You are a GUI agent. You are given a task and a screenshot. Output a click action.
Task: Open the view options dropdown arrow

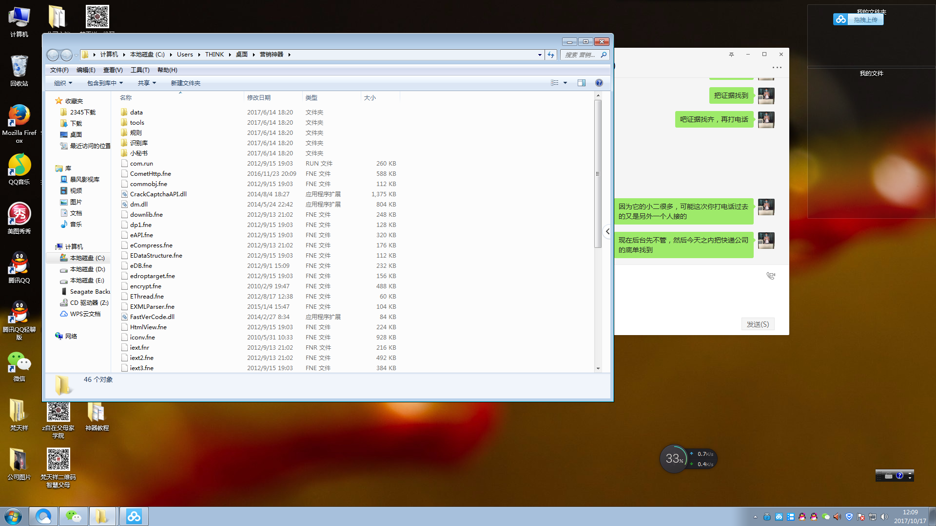click(565, 83)
